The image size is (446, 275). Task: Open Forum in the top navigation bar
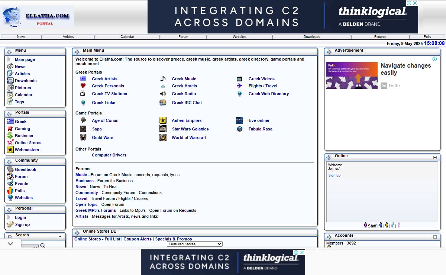click(183, 37)
